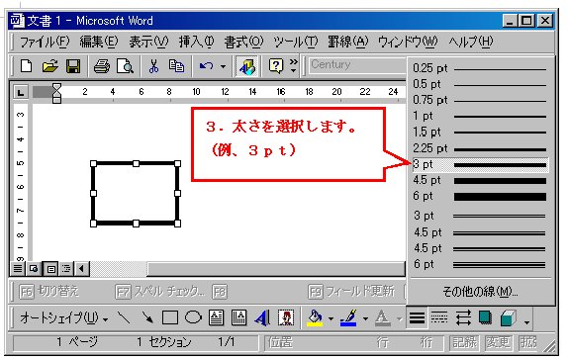Open the Fill Color dropdown arrow
Image resolution: width=568 pixels, height=360 pixels.
[331, 318]
